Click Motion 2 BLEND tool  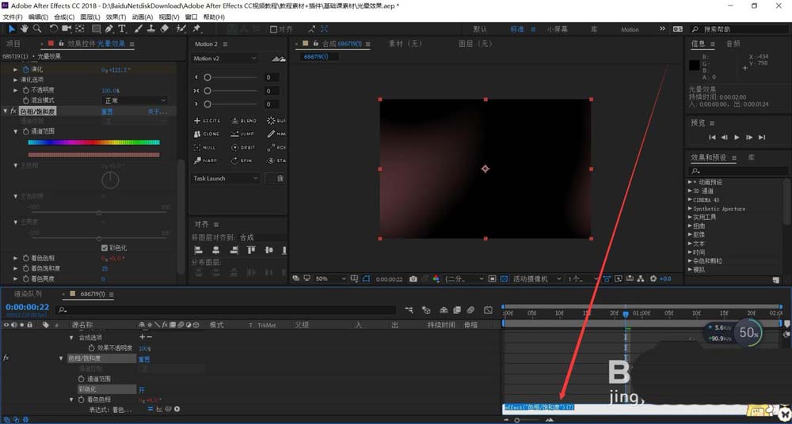coord(243,121)
